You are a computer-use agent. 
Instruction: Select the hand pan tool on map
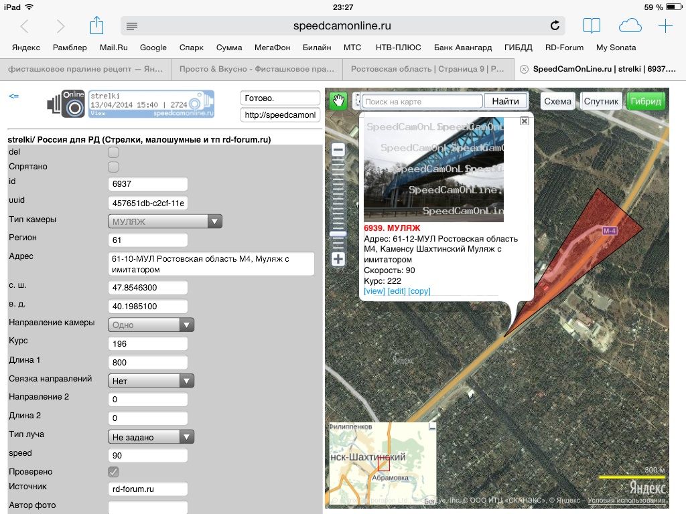339,101
